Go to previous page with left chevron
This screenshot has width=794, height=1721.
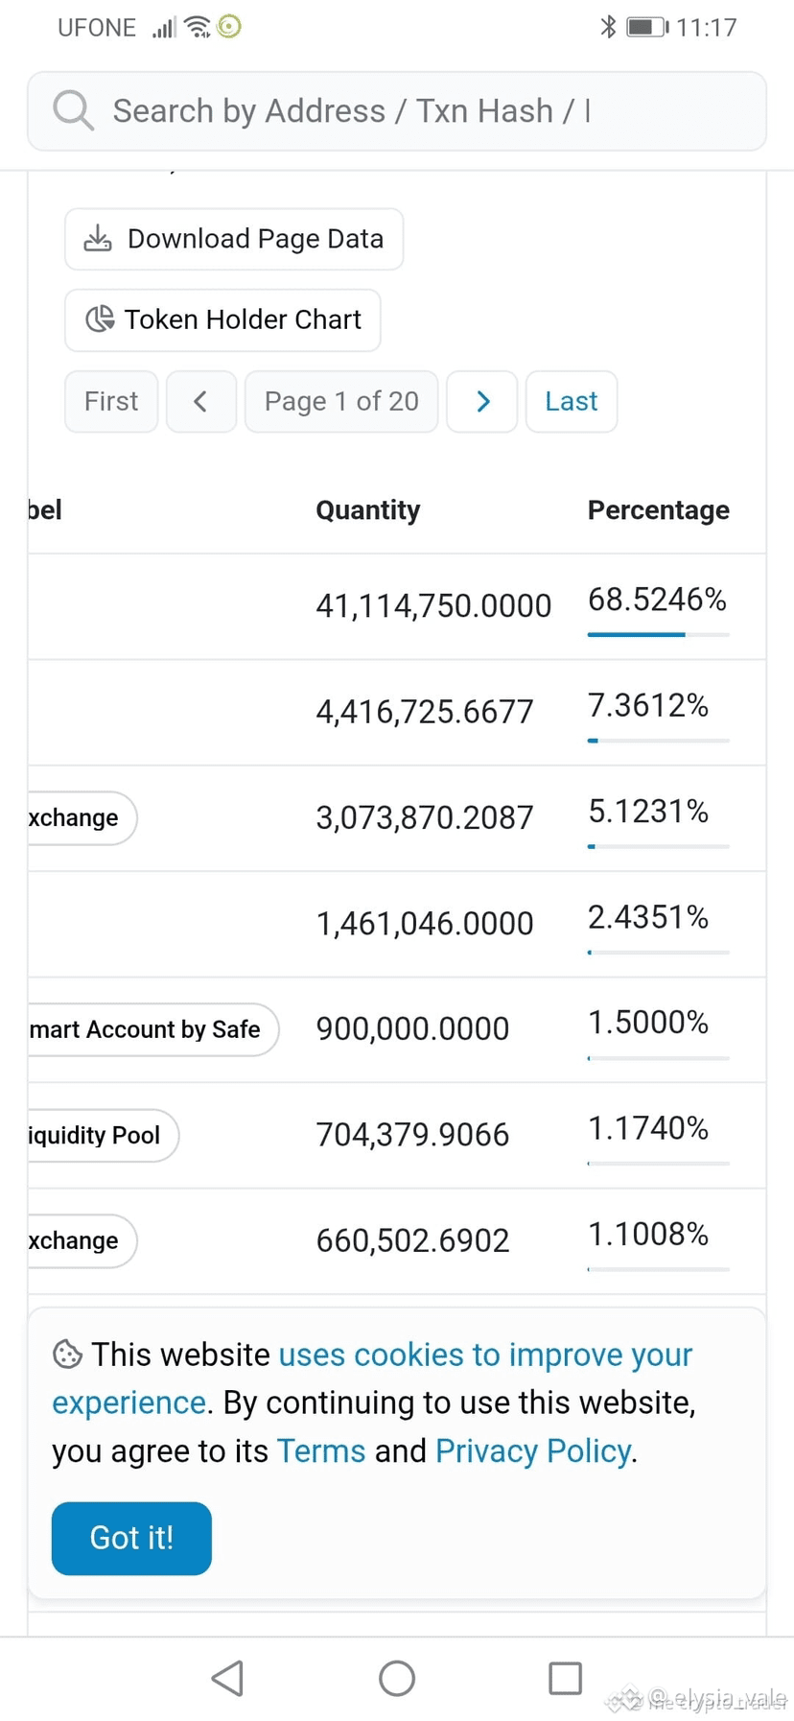click(200, 401)
